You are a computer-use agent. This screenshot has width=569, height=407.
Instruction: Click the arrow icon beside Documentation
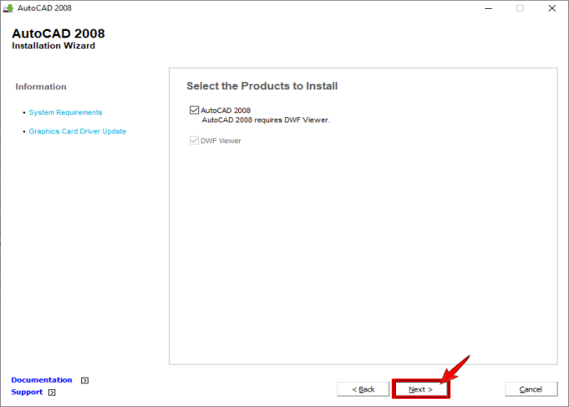pos(85,380)
